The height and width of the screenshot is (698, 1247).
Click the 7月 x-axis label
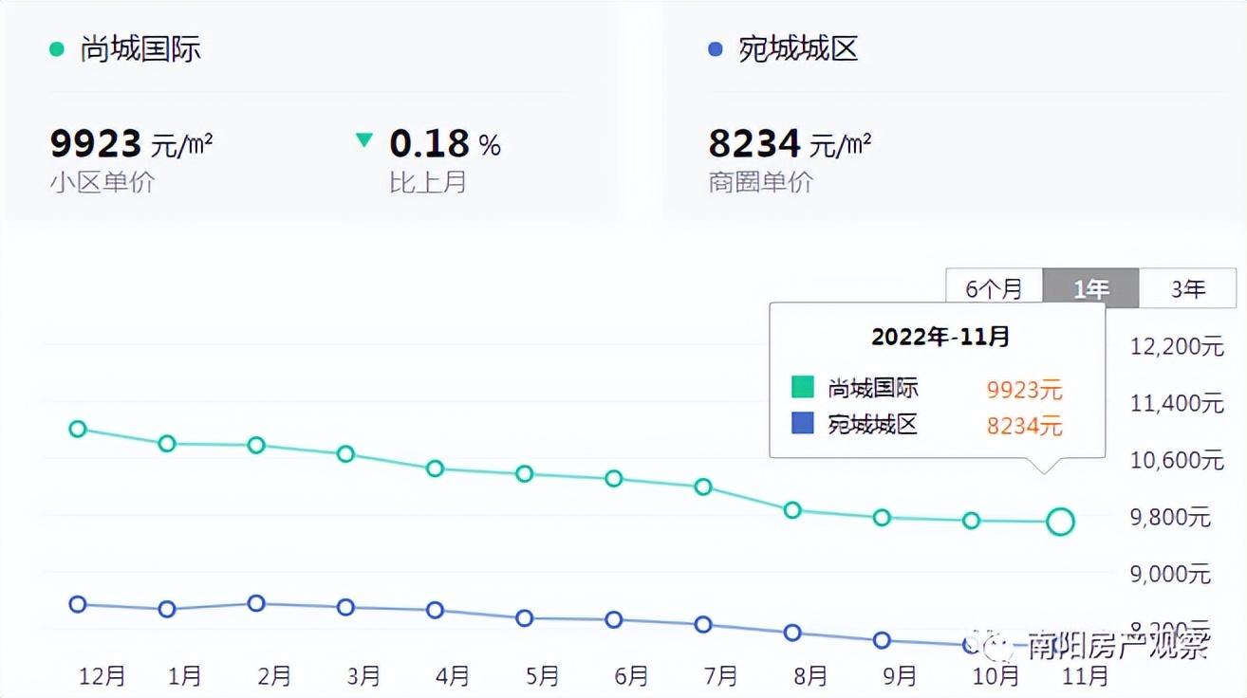click(x=721, y=675)
